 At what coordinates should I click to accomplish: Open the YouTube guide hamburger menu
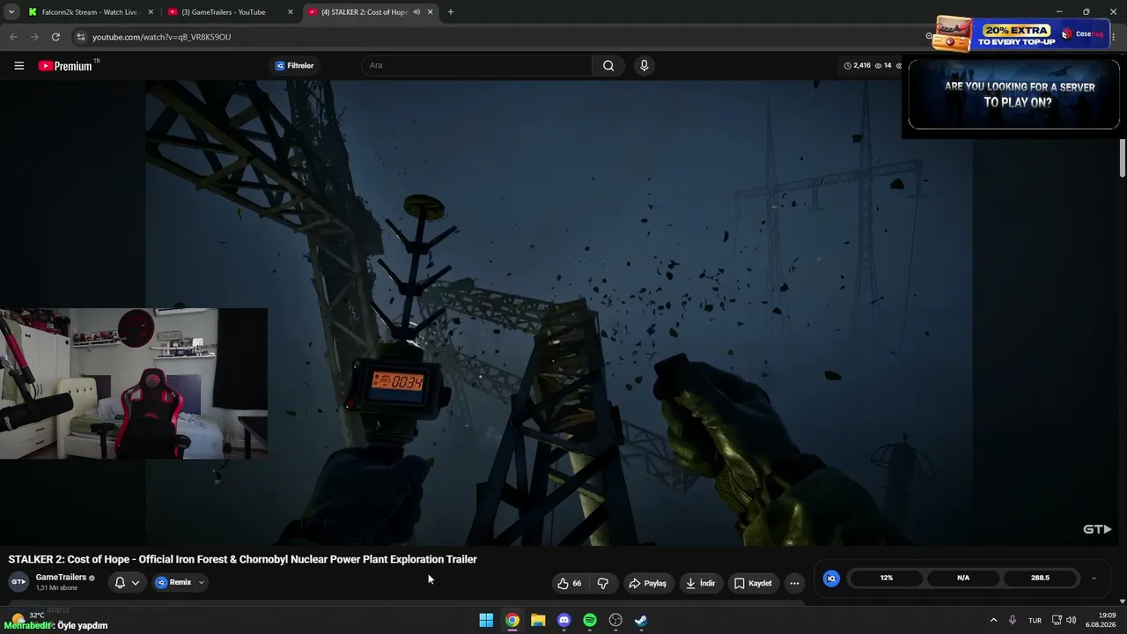18,65
